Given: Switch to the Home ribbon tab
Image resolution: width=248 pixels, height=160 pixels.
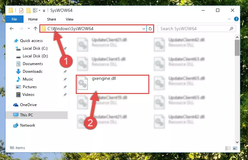Looking at the screenshot, I should click(33, 19).
